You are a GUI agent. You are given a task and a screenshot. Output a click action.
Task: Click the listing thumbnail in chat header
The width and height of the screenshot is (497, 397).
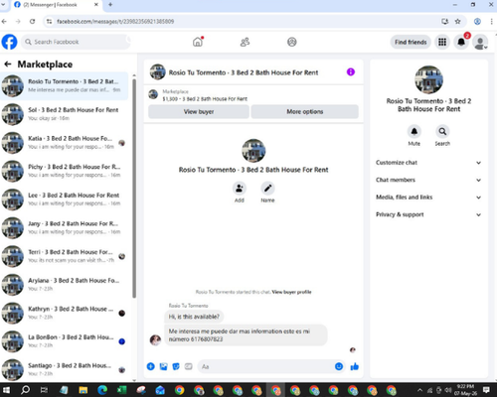click(157, 72)
